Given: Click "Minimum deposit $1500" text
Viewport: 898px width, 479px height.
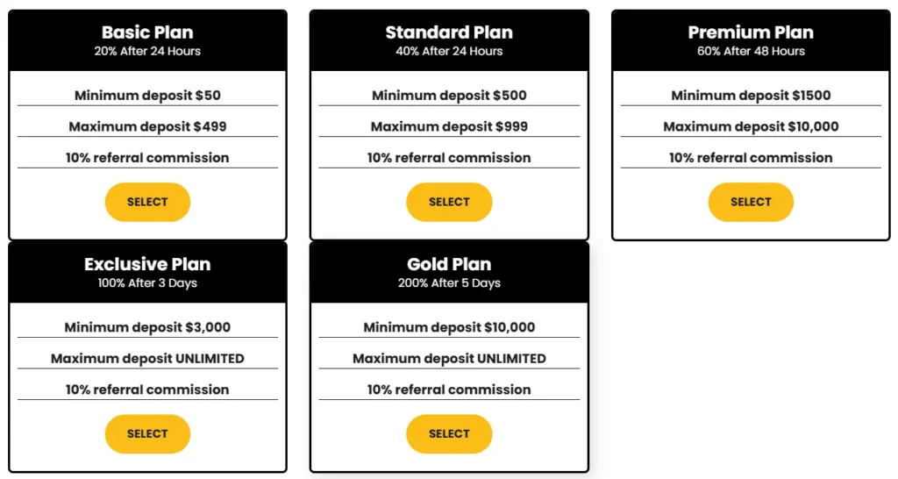Looking at the screenshot, I should click(x=751, y=96).
